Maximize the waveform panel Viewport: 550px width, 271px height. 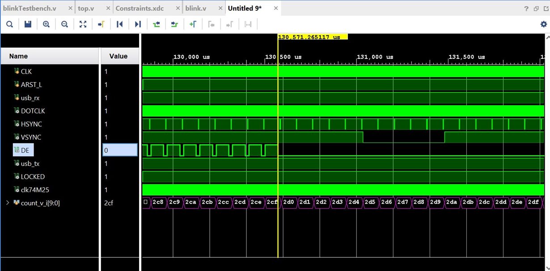pos(545,8)
